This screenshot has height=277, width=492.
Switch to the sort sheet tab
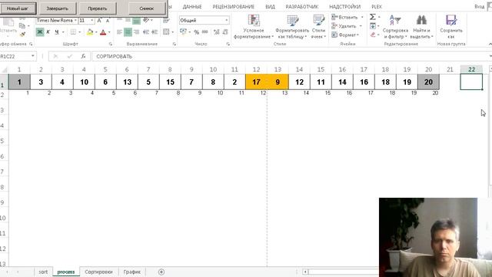tap(43, 272)
